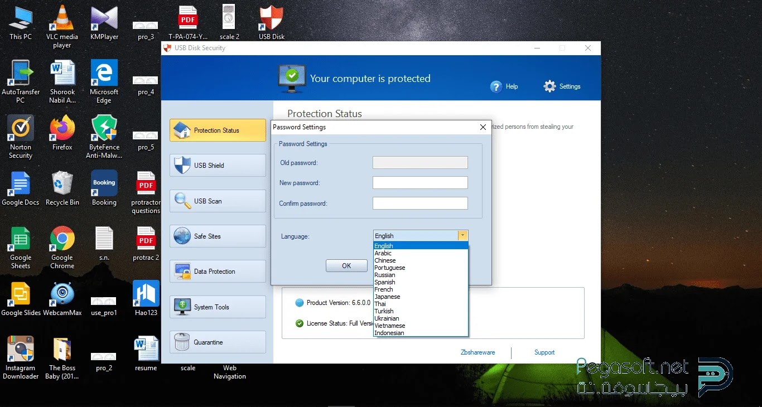This screenshot has width=762, height=407.
Task: Open protractor questions PDF icon
Action: (x=146, y=192)
